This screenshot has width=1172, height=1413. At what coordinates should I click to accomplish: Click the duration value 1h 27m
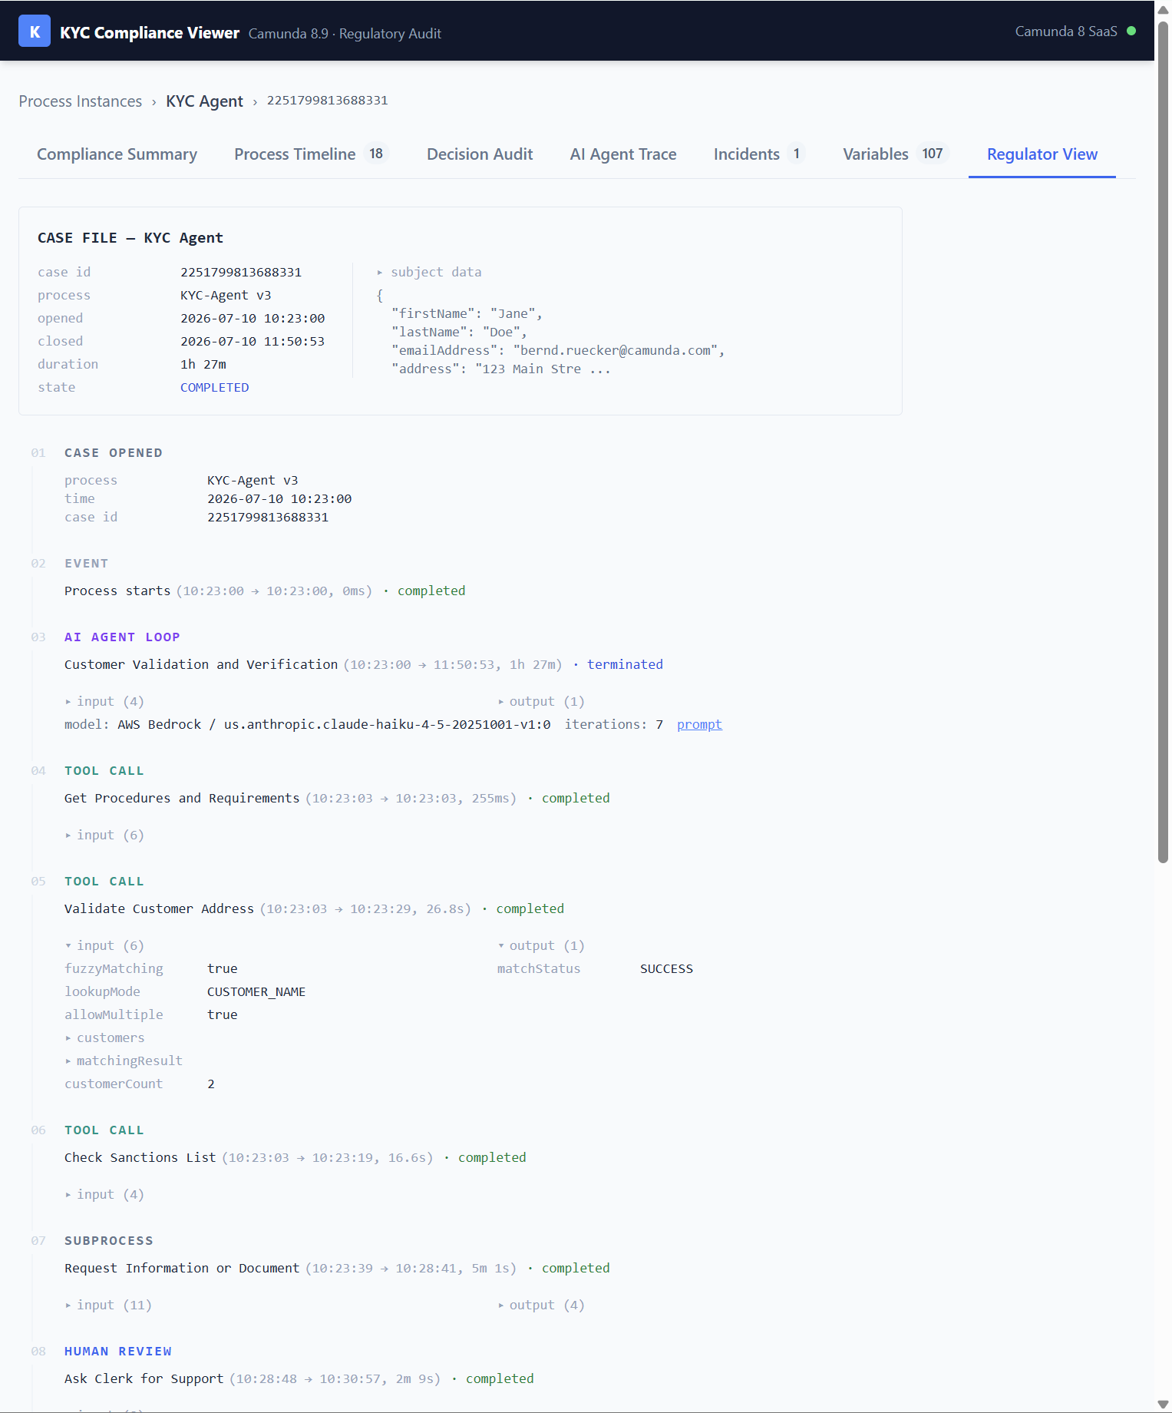click(203, 364)
